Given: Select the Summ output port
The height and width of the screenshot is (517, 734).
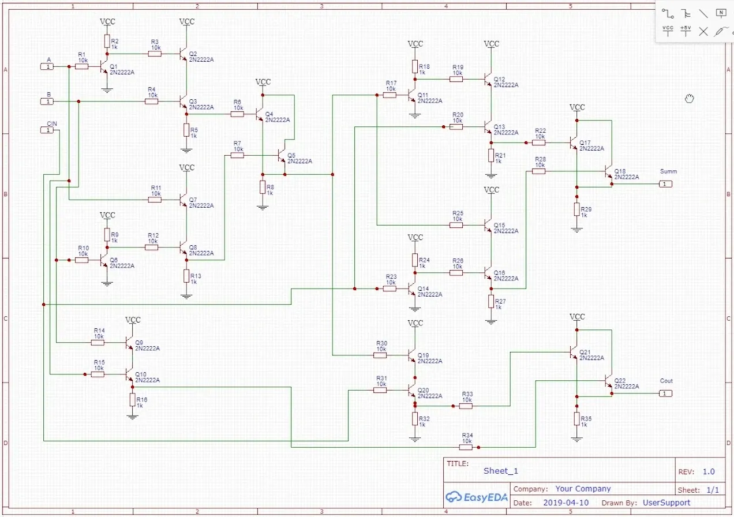Looking at the screenshot, I should [665, 183].
